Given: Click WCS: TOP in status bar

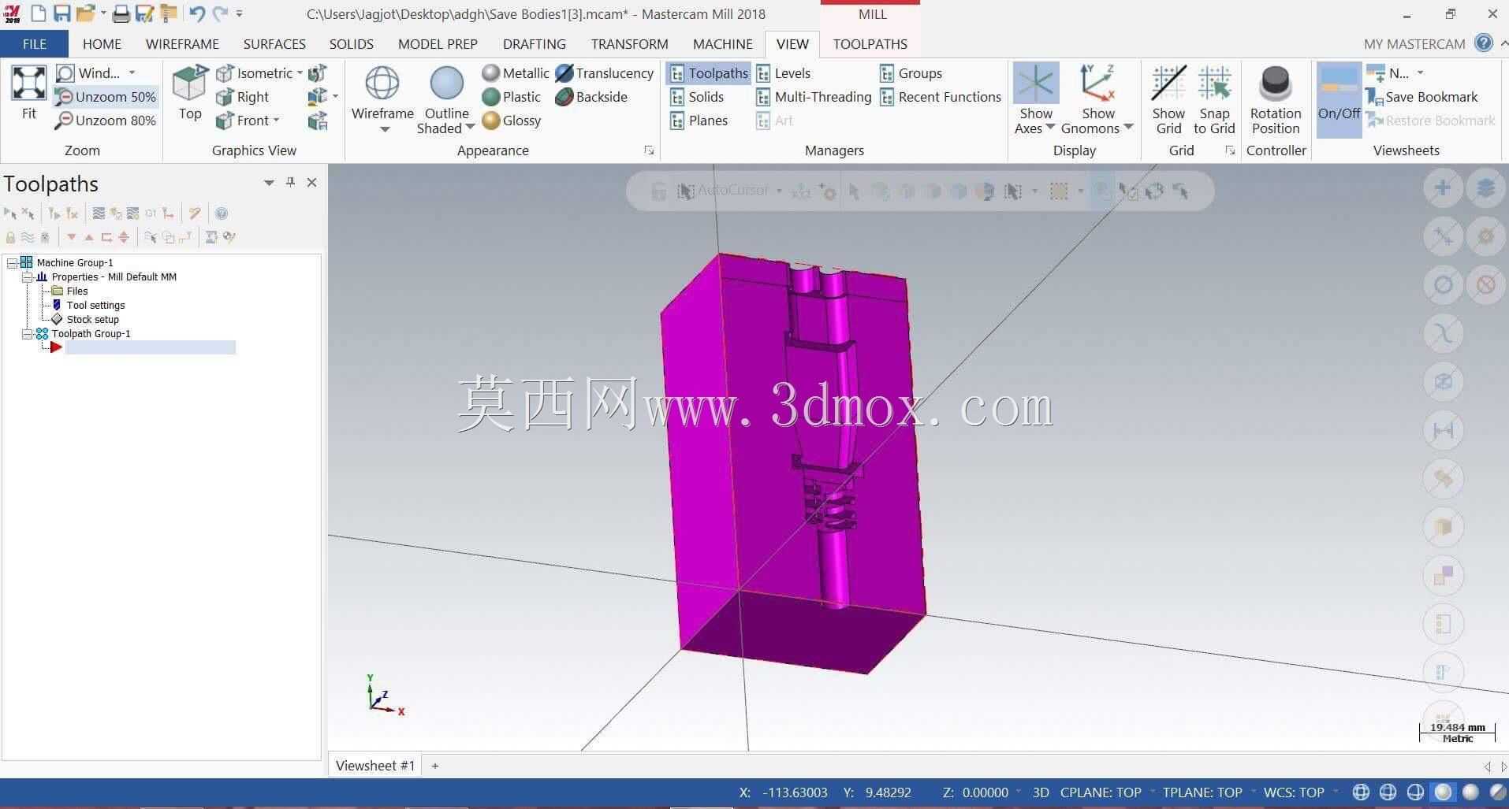Looking at the screenshot, I should [1293, 792].
